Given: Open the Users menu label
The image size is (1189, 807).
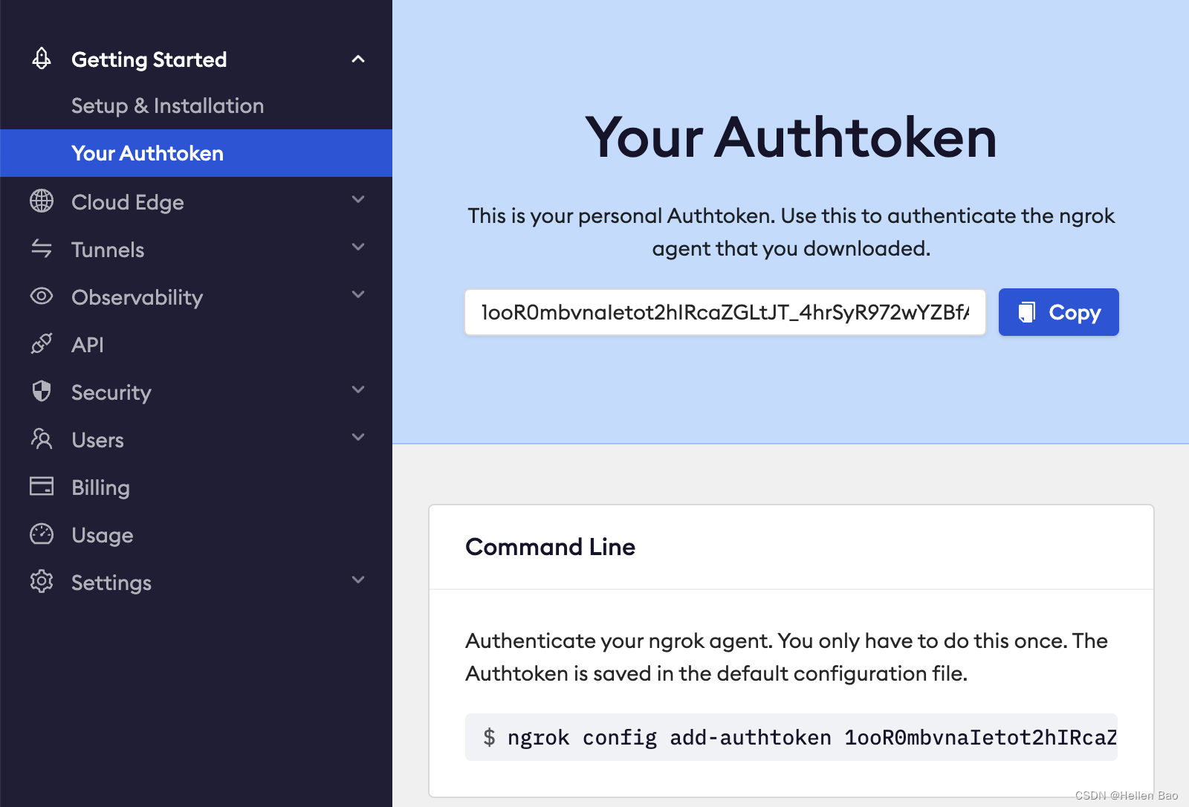Looking at the screenshot, I should 97,440.
